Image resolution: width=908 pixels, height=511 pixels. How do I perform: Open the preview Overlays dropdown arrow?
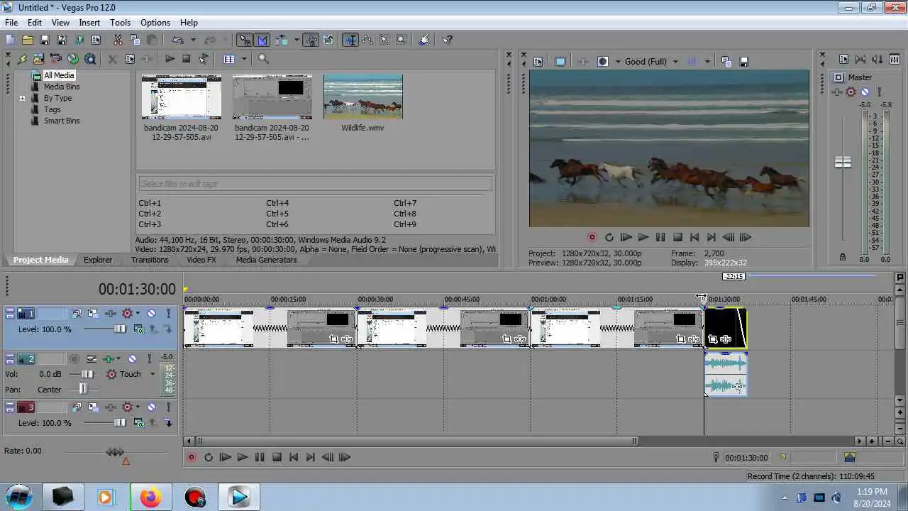tap(707, 62)
